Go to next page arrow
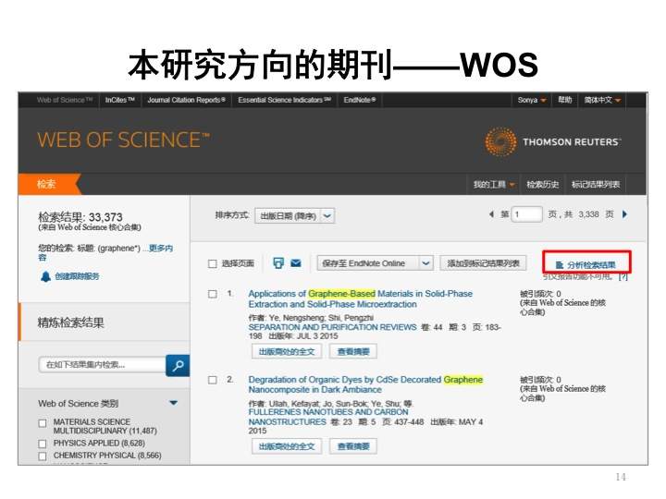Image resolution: width=666 pixels, height=499 pixels. click(624, 214)
